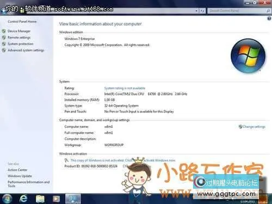Go to Control Panel Home

[x=22, y=21]
